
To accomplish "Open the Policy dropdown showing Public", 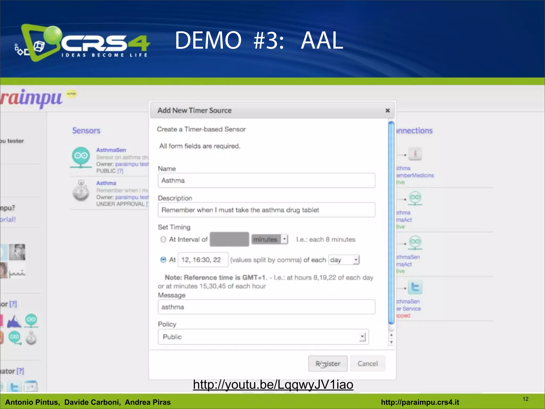I will (x=263, y=337).
